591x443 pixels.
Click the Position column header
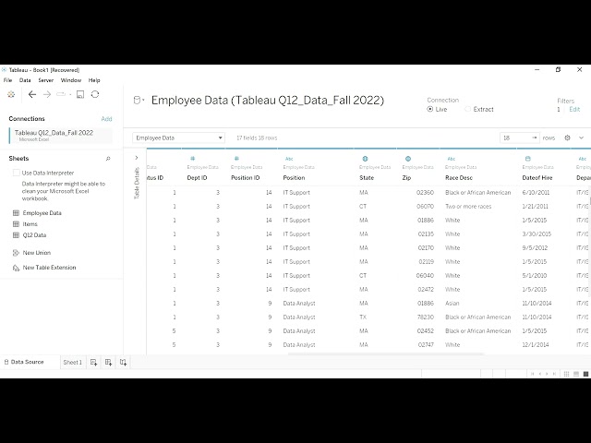point(294,178)
